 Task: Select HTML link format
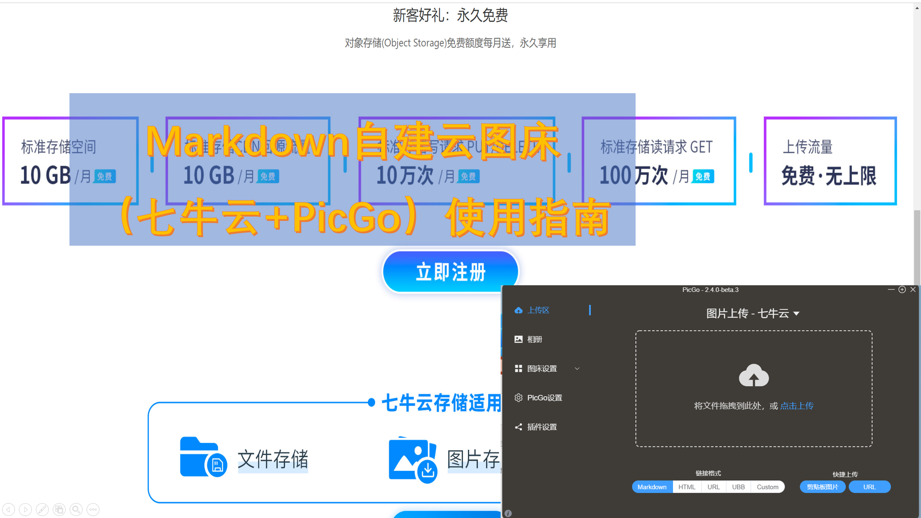(687, 487)
